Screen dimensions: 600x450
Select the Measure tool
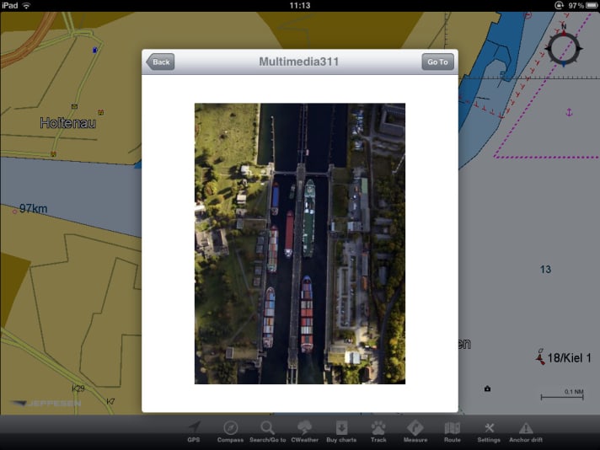click(415, 428)
